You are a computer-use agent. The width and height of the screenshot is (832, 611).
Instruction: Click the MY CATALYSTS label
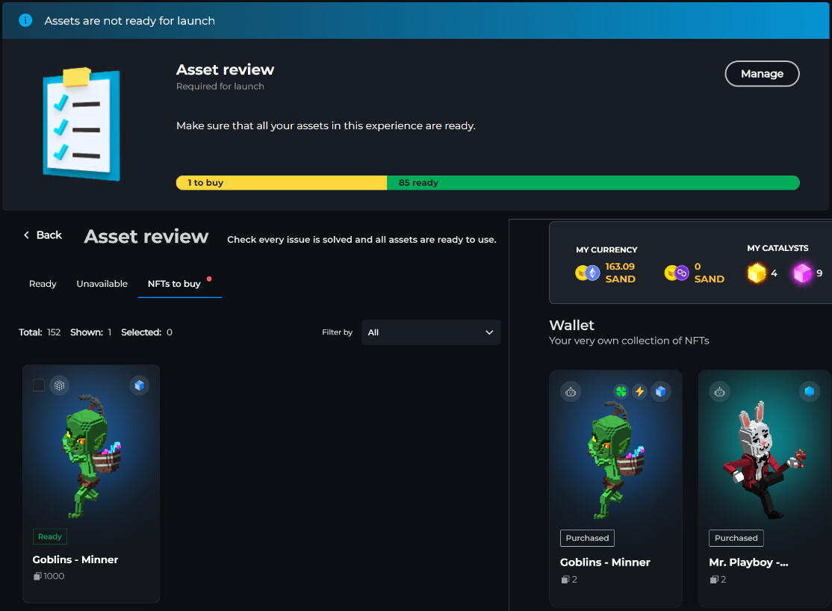pos(777,248)
